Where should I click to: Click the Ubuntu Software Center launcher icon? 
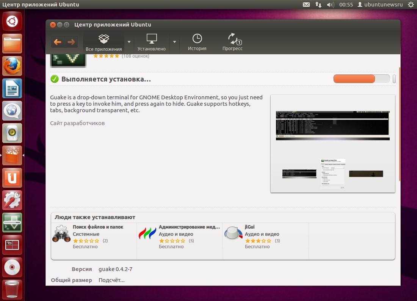pos(12,155)
